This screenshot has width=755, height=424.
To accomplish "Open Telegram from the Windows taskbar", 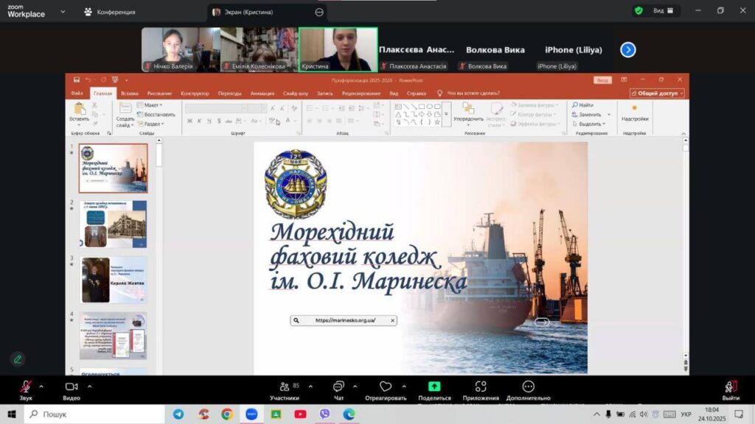I will (178, 414).
